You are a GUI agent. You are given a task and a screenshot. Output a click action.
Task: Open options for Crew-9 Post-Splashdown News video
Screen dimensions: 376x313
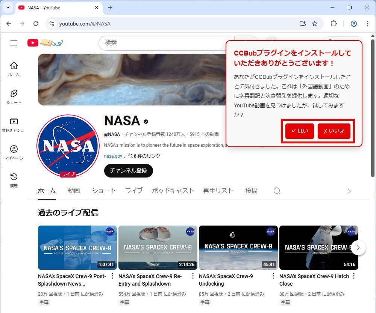click(x=112, y=276)
